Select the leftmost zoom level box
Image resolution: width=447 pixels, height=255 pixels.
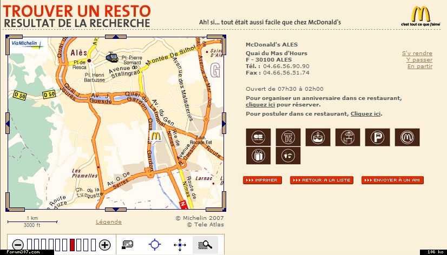30,245
